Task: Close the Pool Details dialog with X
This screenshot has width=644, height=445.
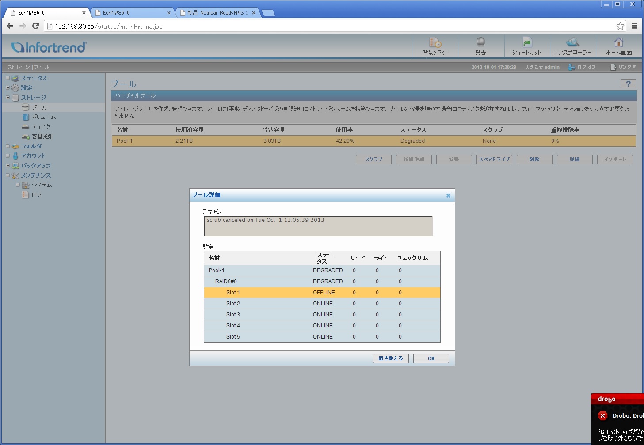Action: point(448,195)
